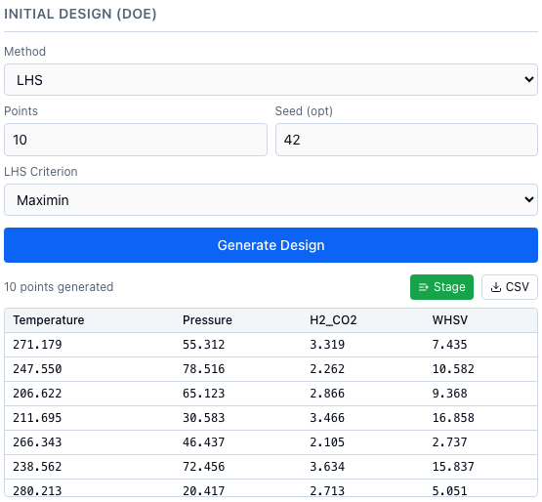Select the temperature cell 206.622
Viewport: 542px width, 502px height.
coord(37,394)
